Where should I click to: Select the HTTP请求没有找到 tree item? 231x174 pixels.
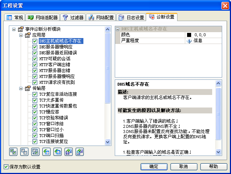(x=57, y=82)
